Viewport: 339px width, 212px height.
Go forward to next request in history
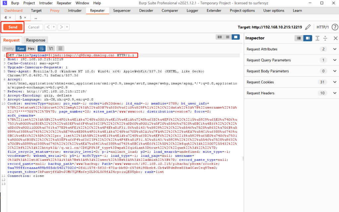click(61, 27)
